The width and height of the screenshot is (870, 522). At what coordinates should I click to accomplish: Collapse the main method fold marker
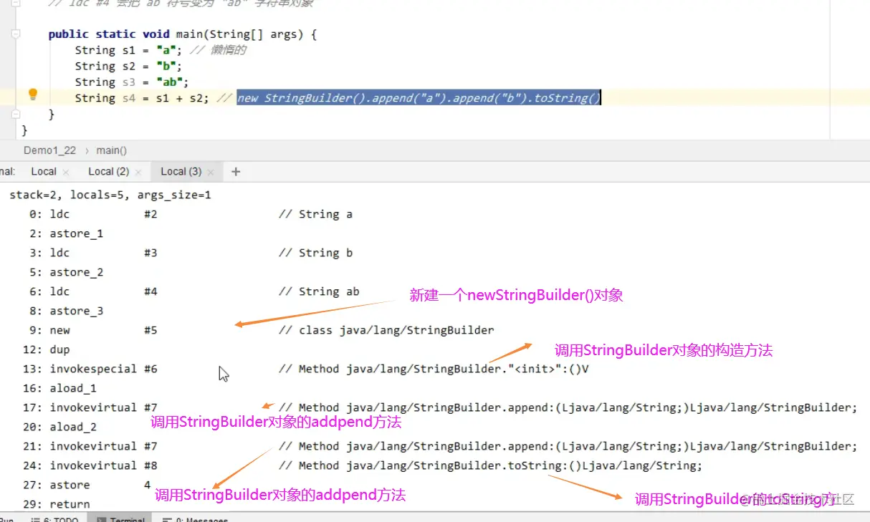point(16,34)
